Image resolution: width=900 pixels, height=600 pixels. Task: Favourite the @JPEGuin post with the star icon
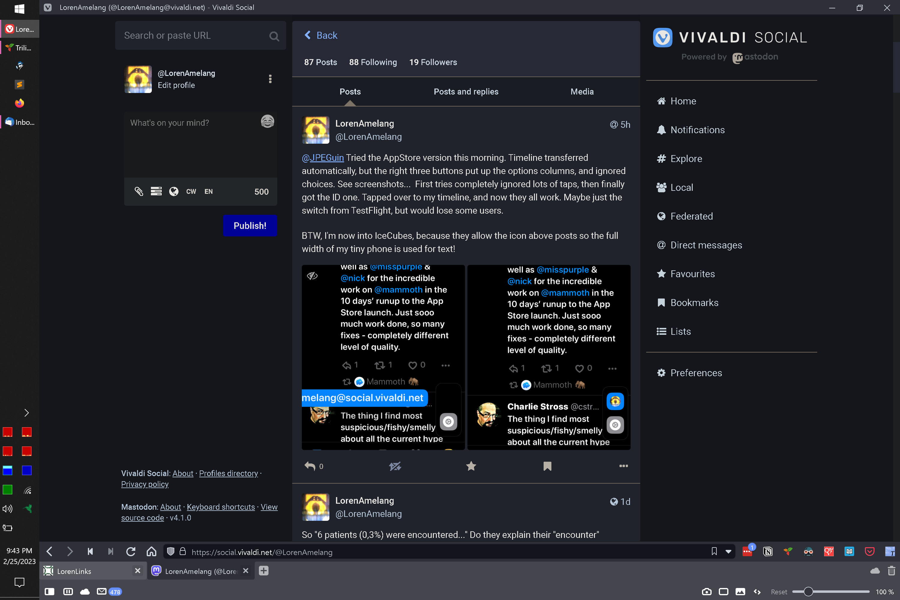click(471, 466)
